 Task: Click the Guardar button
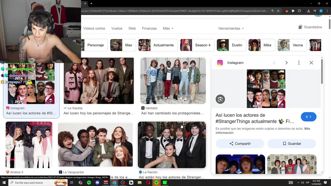(292, 144)
